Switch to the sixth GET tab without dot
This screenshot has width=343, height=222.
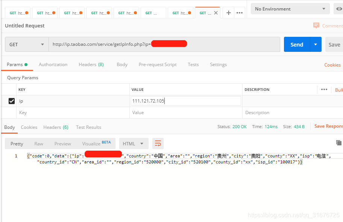153,13
